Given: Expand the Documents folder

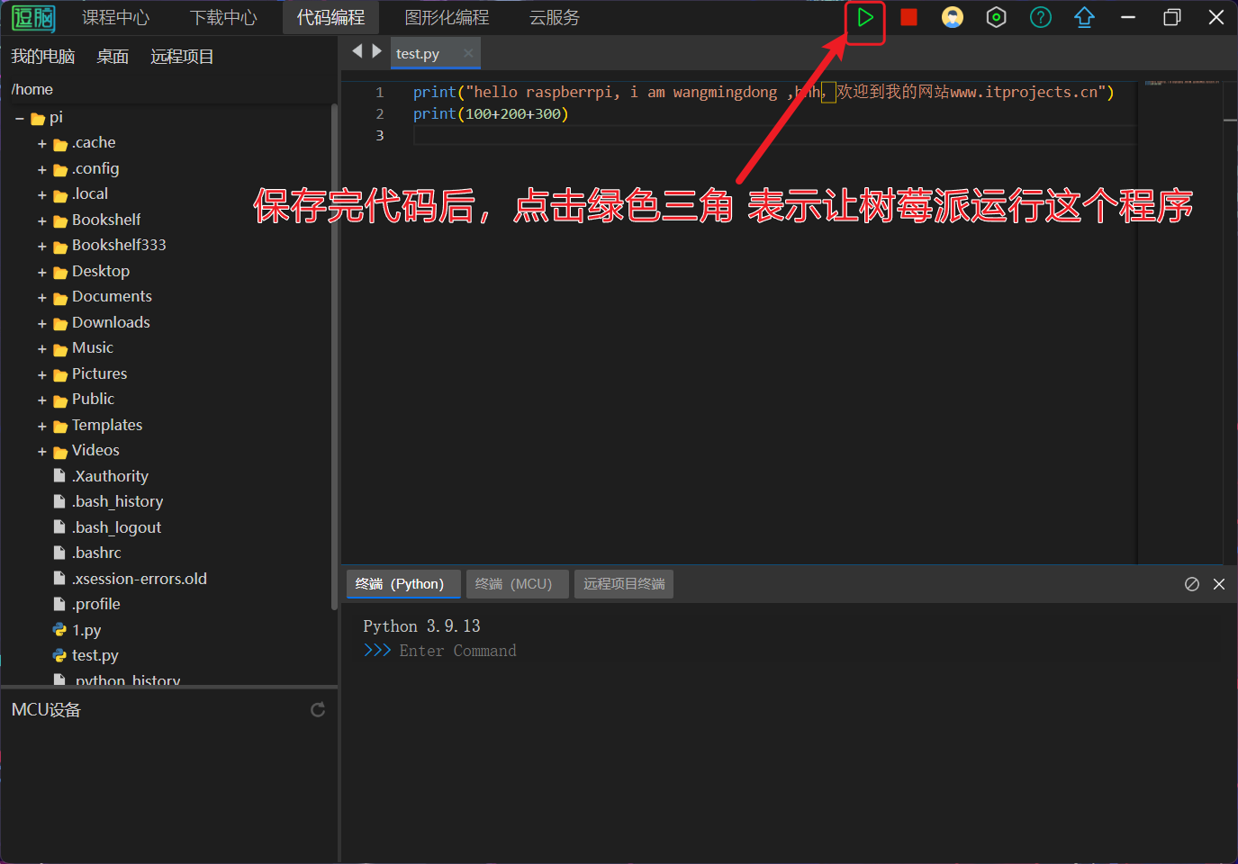Looking at the screenshot, I should [41, 298].
